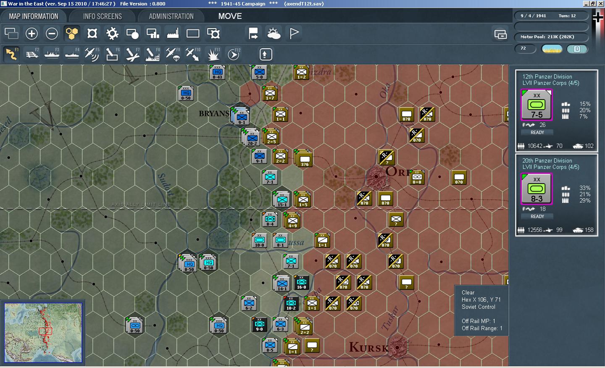Select the F2 rail movement mode

[x=32, y=54]
